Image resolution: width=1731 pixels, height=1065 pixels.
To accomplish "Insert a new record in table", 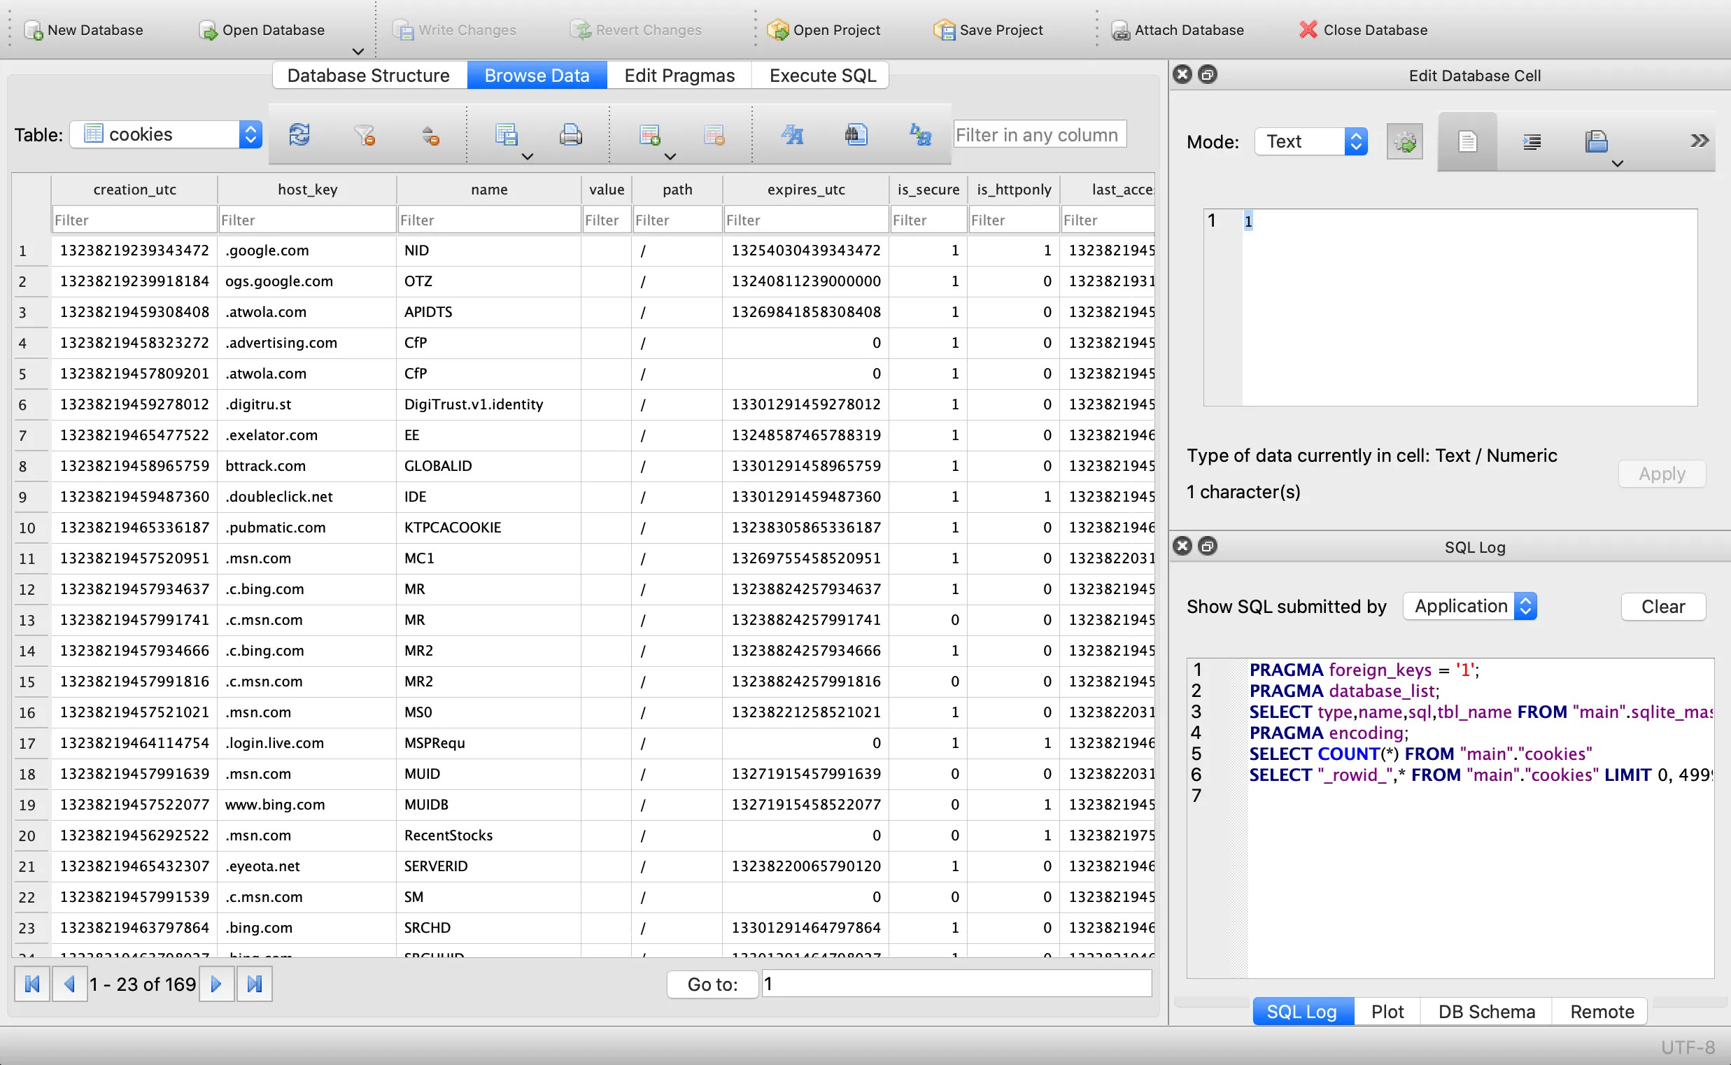I will pos(649,134).
